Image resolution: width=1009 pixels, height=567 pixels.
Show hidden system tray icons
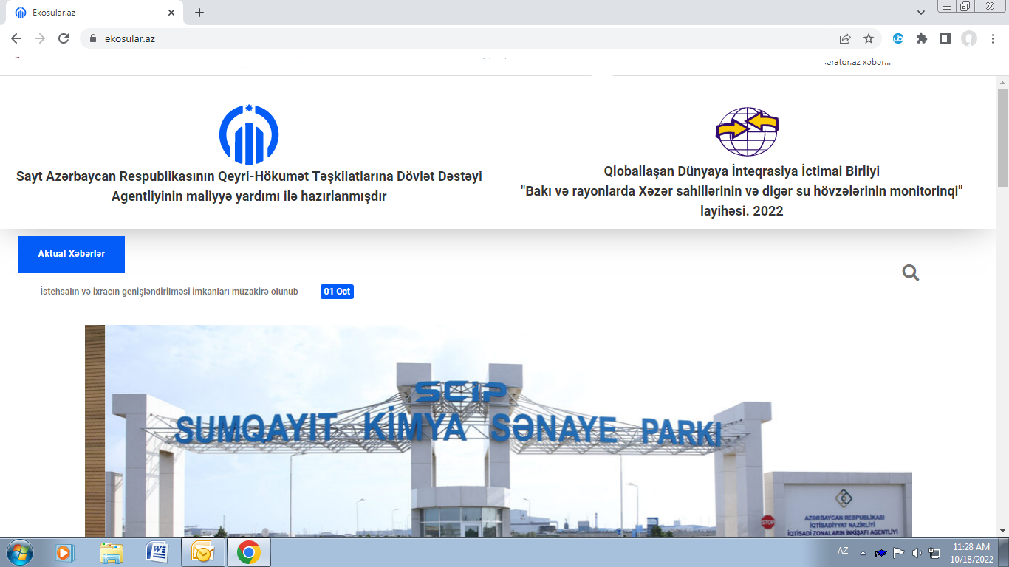click(x=863, y=552)
